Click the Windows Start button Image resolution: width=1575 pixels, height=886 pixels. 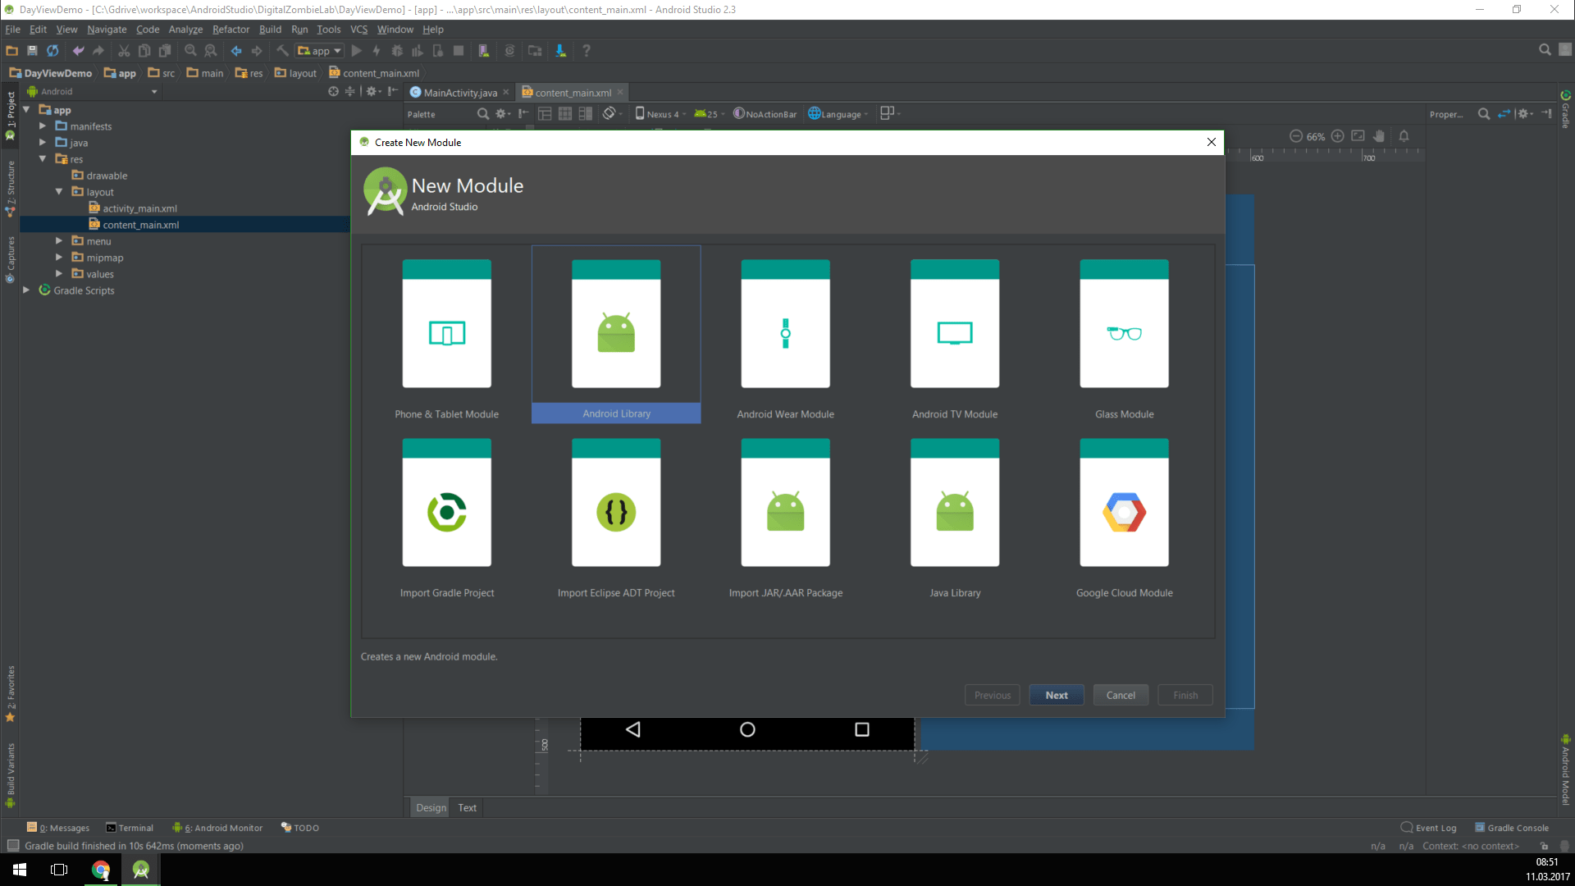point(20,870)
